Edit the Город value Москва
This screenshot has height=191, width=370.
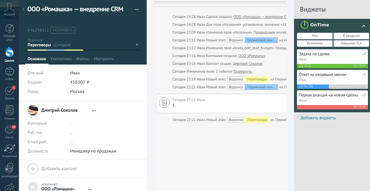[77, 91]
